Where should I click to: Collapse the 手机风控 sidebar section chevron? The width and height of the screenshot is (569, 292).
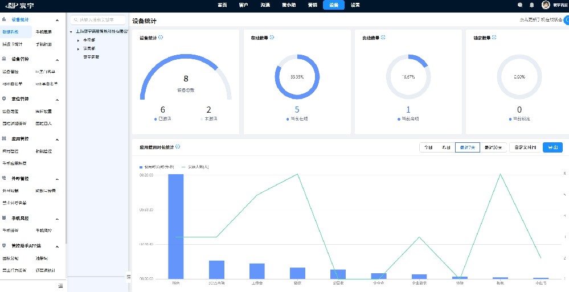click(58, 219)
